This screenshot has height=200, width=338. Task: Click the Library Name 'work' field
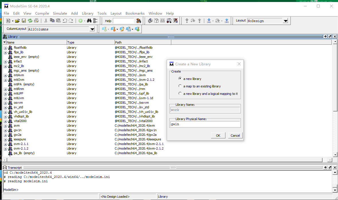[x=205, y=110]
